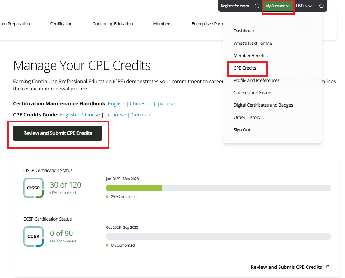345x278 pixels.
Task: Click the Review and Submit CPE Credits text link in the status card
Action: (286, 267)
